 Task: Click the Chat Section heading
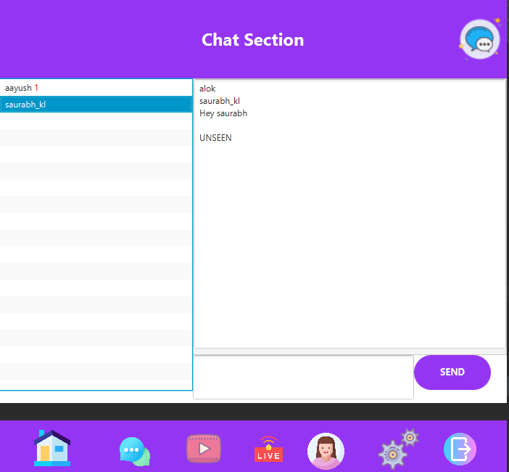click(x=252, y=40)
